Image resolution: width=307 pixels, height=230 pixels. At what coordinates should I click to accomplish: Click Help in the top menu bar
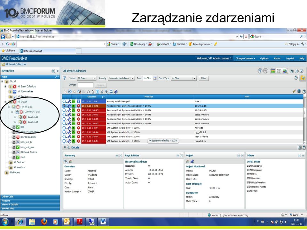click(302, 58)
